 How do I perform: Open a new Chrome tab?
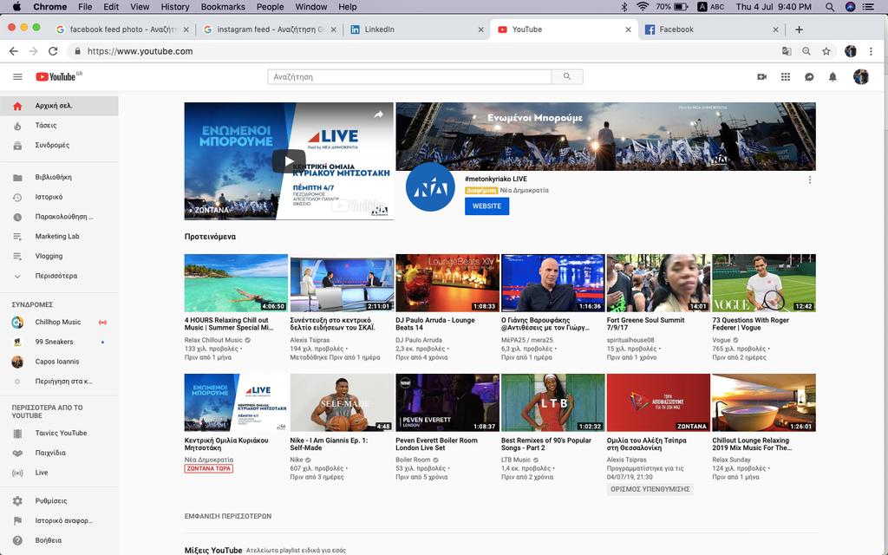pos(799,29)
